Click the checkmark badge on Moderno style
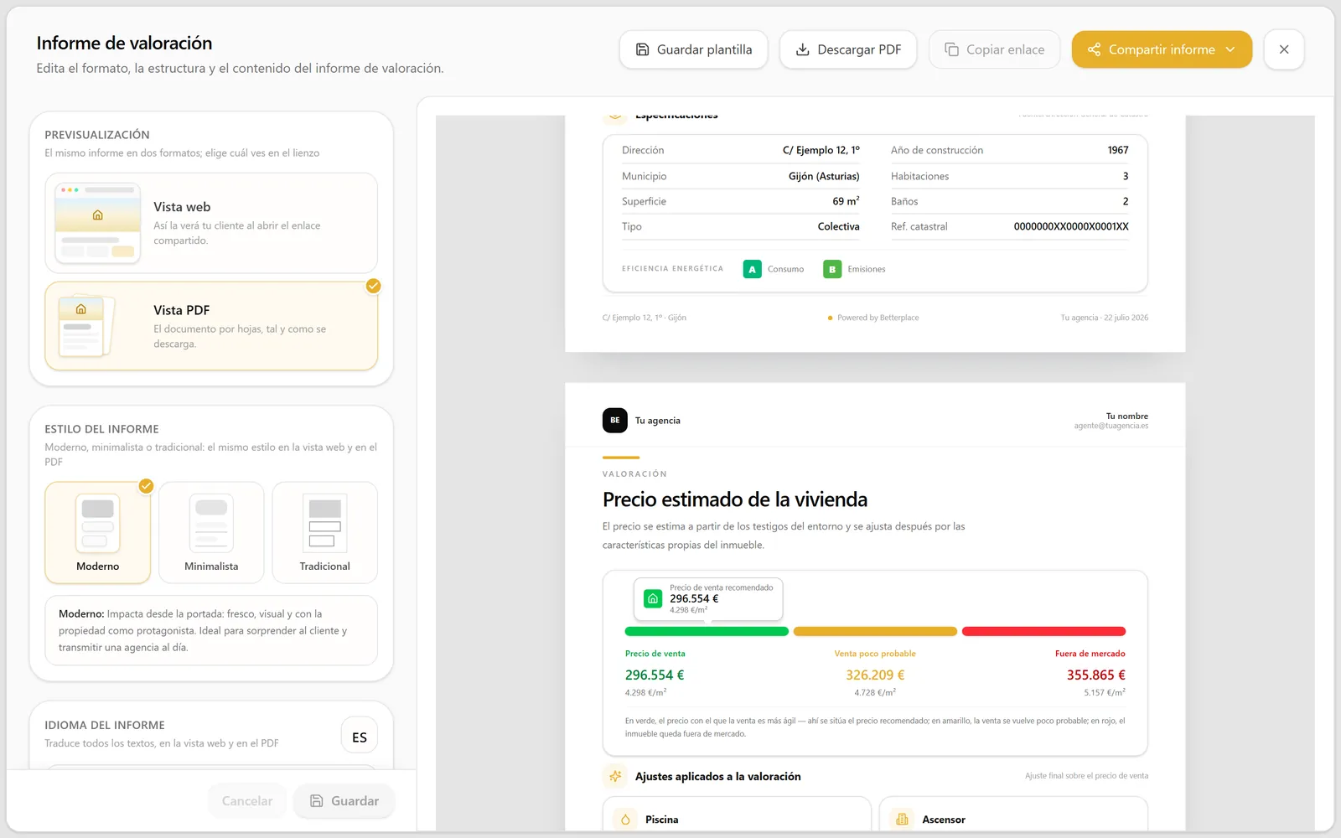Viewport: 1341px width, 838px height. [x=146, y=486]
